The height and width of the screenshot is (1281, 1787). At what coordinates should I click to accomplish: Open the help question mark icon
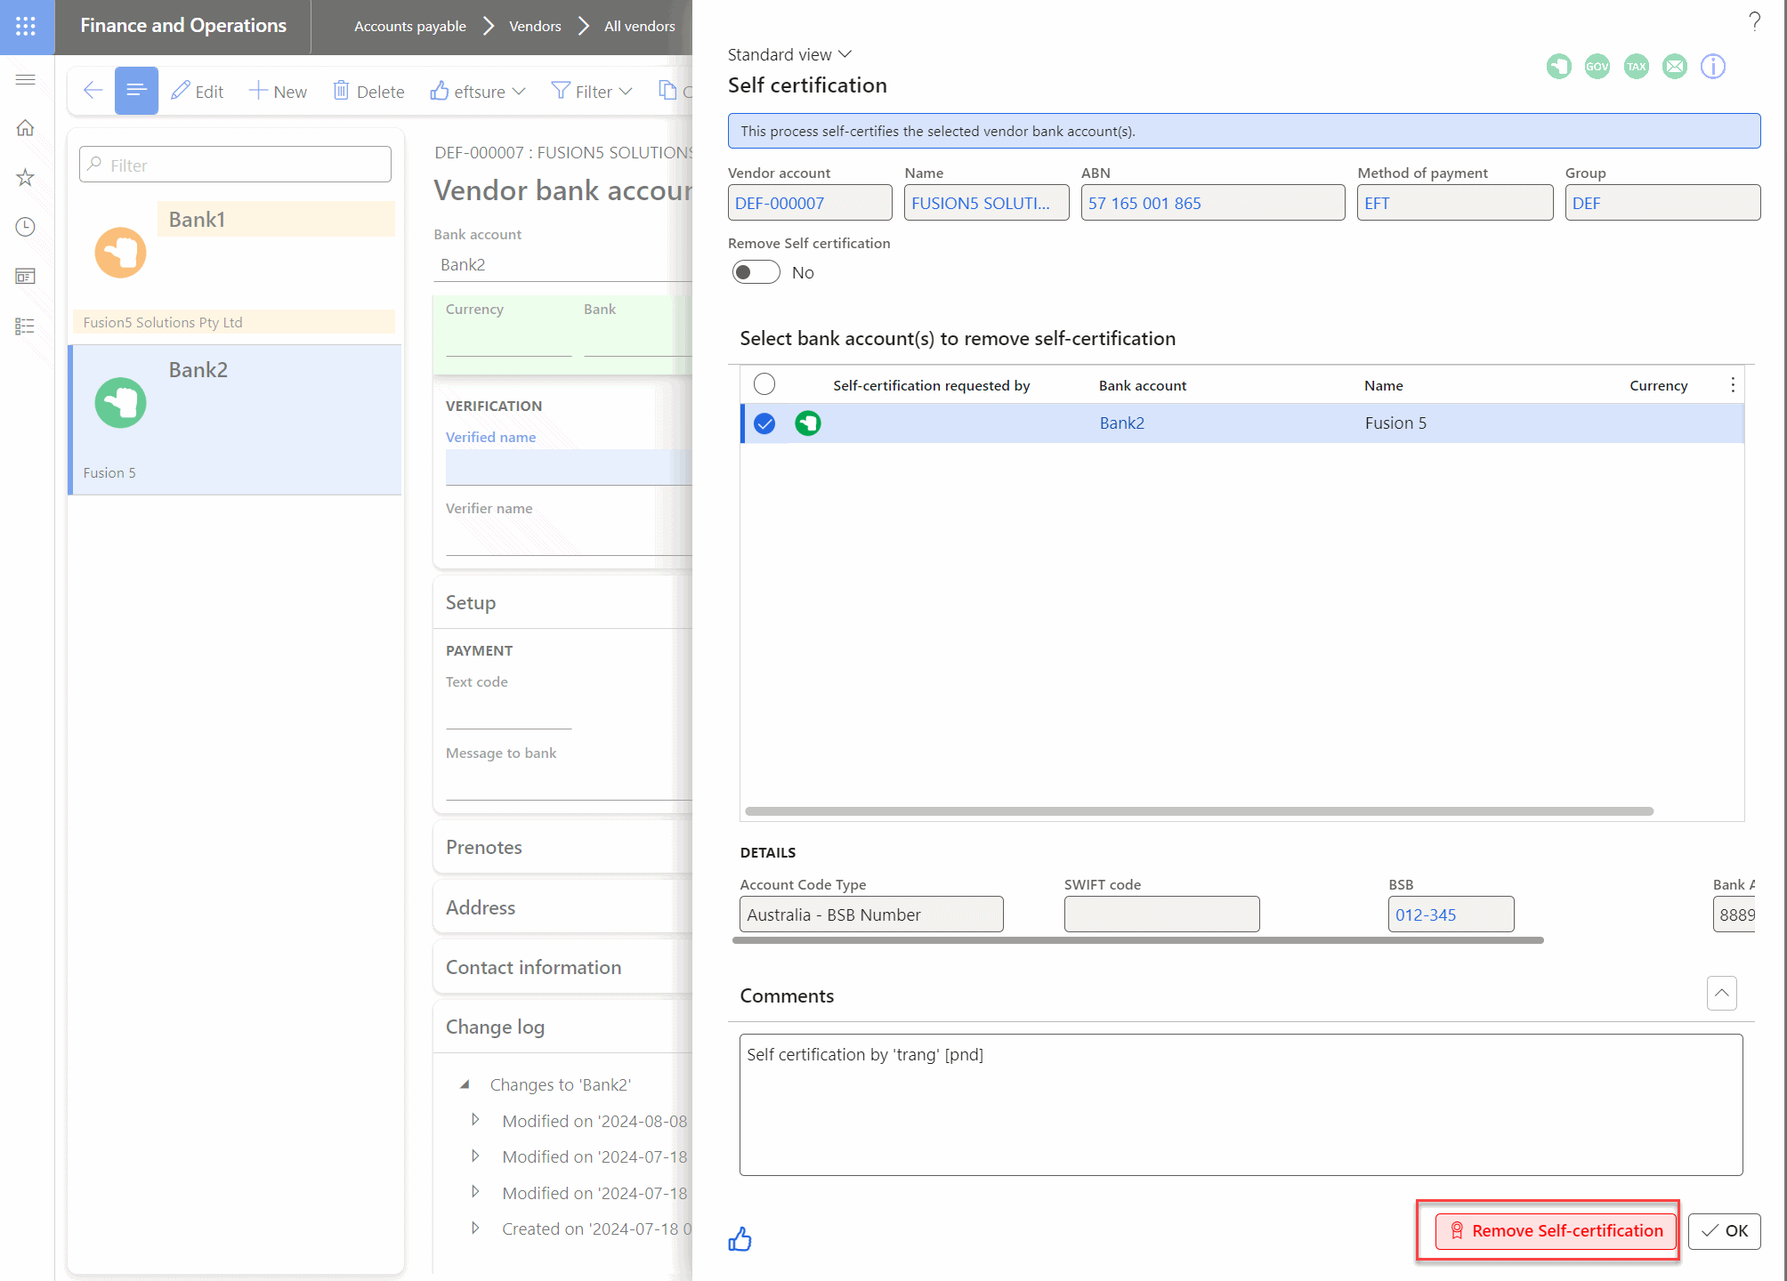tap(1754, 21)
